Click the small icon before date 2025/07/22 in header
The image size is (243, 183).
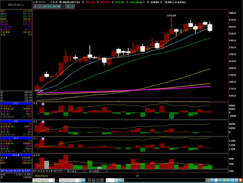tap(61, 2)
